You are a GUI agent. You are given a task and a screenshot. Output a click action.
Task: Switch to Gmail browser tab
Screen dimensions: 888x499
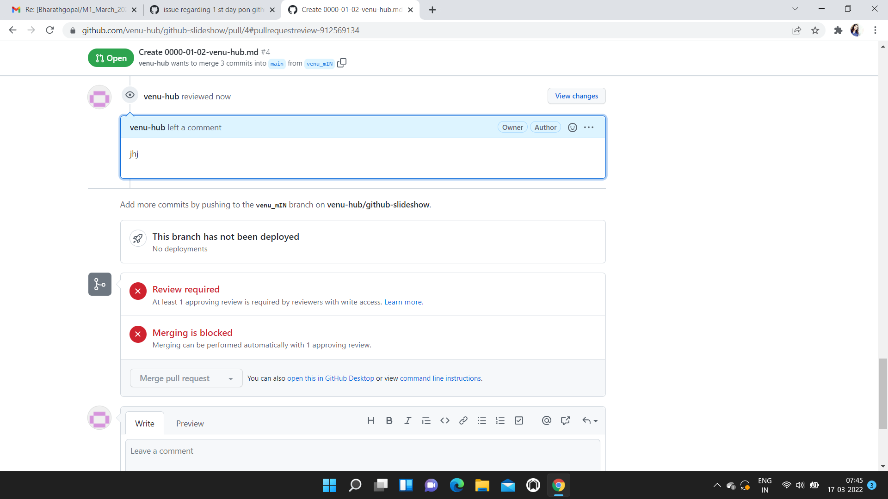click(x=74, y=10)
